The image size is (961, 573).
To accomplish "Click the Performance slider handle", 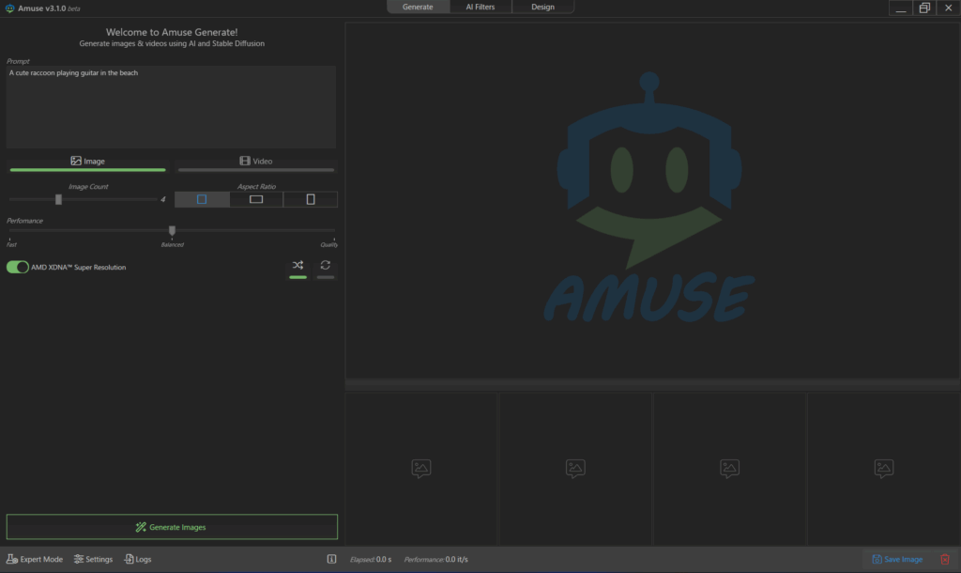I will 173,231.
